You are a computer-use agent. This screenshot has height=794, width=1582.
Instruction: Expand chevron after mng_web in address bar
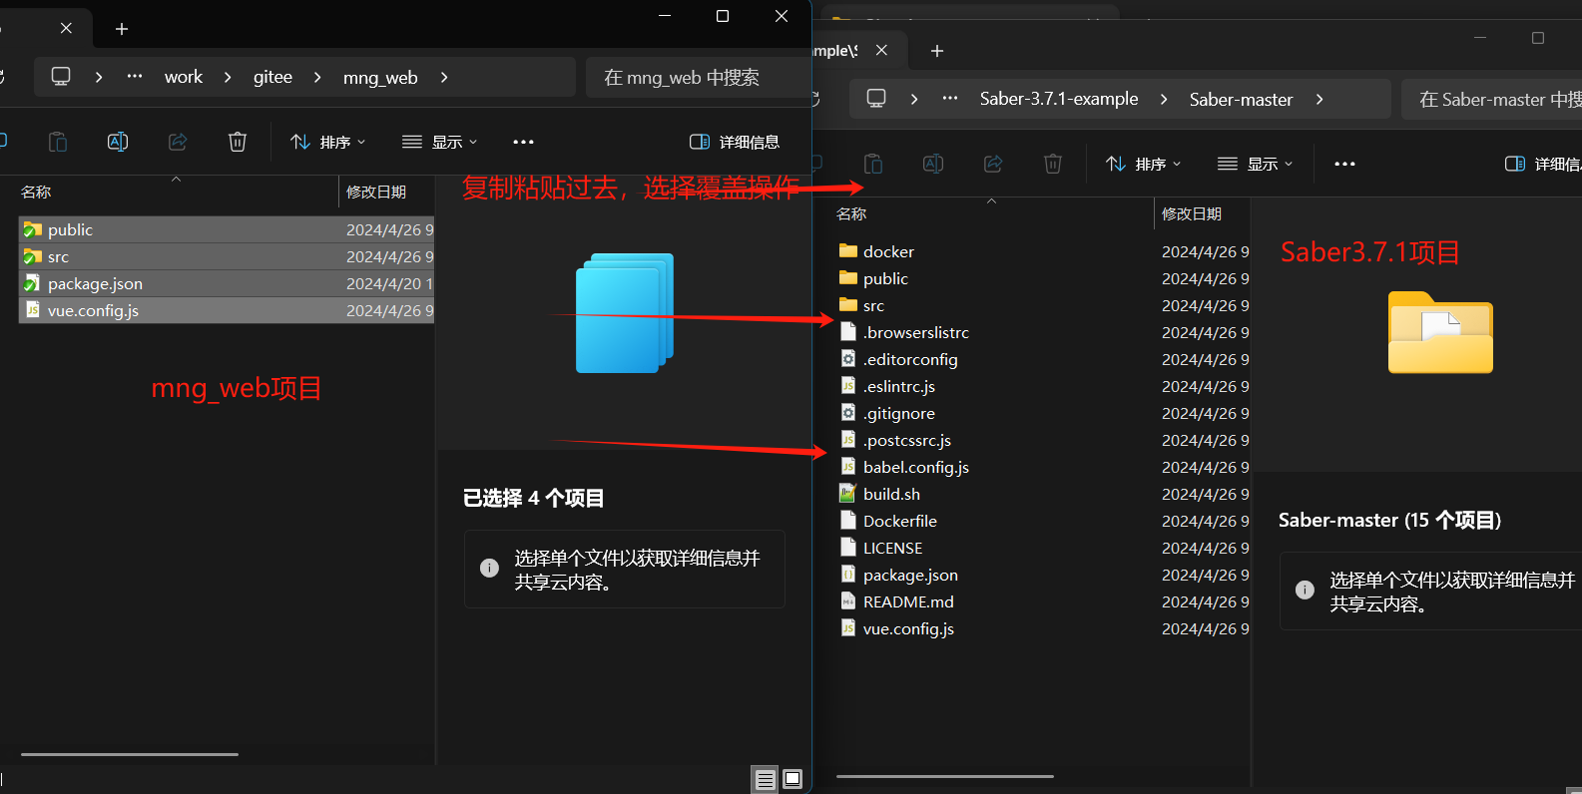point(444,77)
